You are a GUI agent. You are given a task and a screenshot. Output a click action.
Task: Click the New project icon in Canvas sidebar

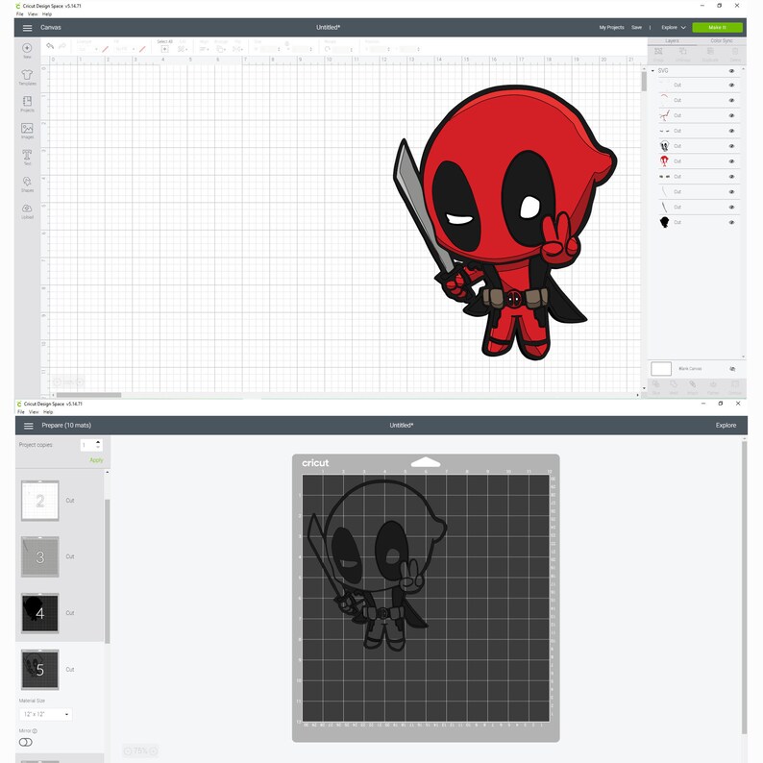[27, 48]
